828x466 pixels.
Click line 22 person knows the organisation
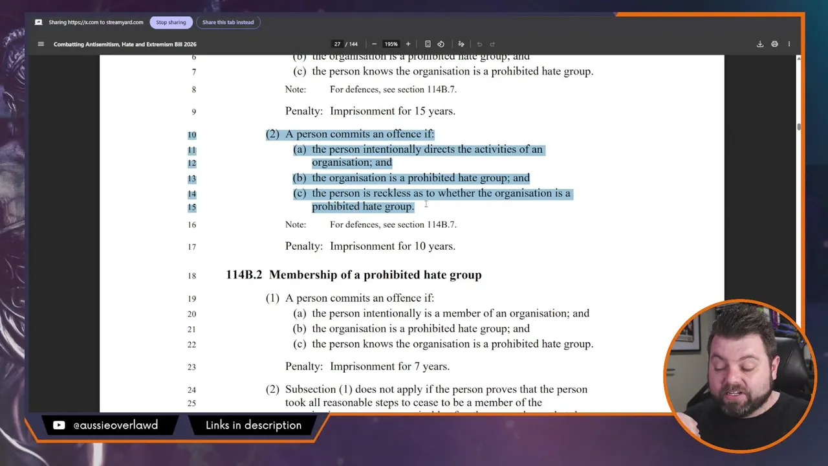[443, 344]
